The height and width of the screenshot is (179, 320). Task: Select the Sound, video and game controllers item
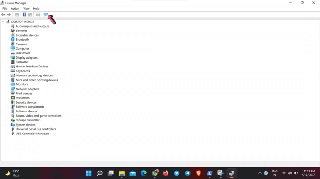coord(39,116)
